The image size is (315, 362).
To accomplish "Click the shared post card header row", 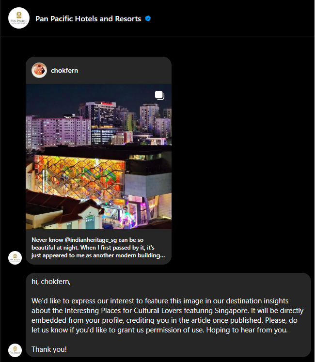I will (98, 70).
